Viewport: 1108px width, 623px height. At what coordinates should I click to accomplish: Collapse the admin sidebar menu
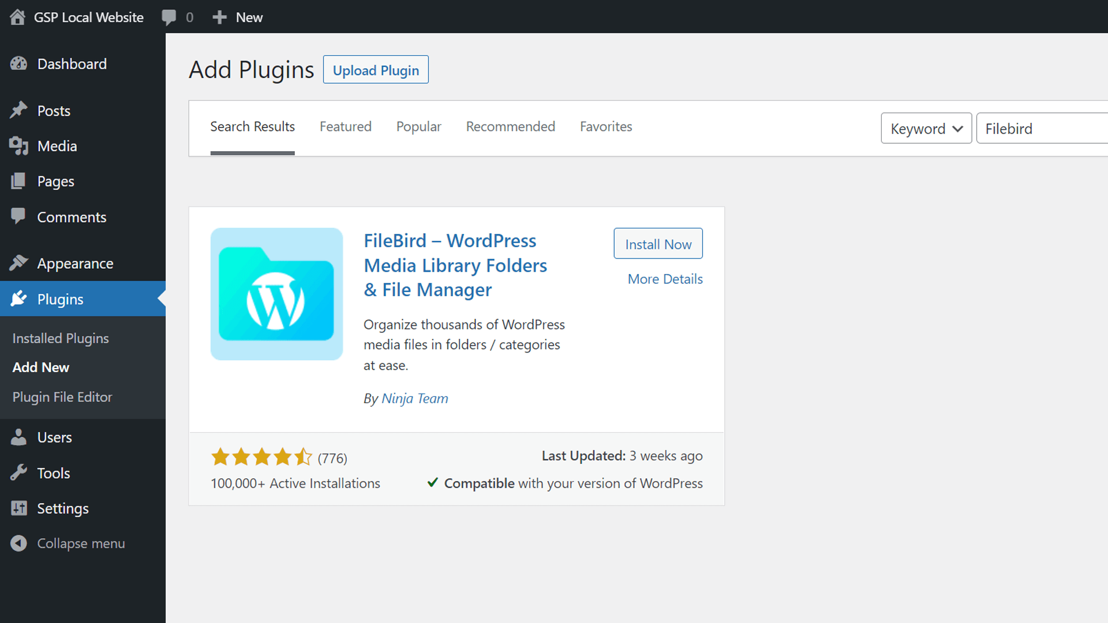point(19,543)
